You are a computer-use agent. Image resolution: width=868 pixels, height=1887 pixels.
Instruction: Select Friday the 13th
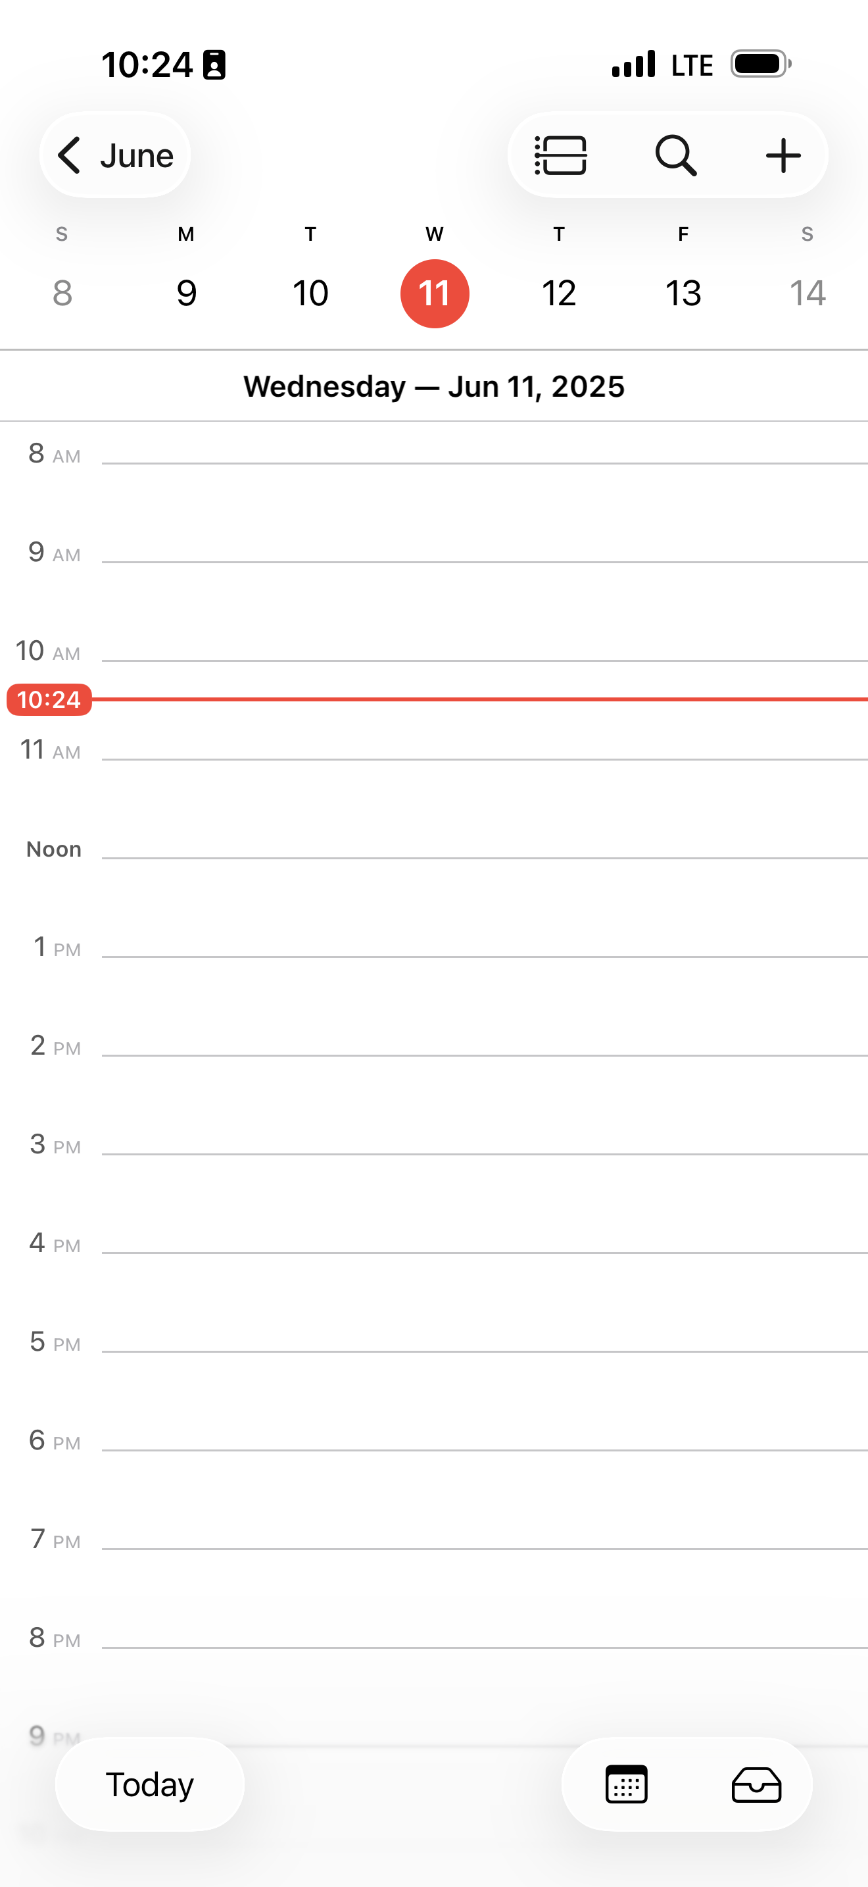coord(683,293)
